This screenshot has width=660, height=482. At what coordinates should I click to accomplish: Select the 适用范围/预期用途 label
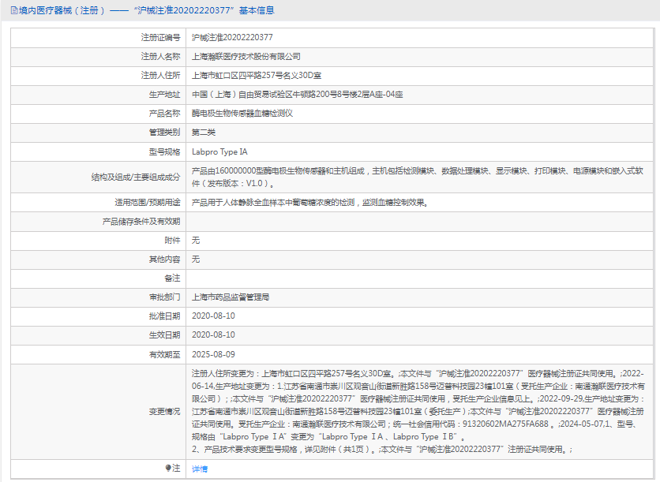point(148,202)
